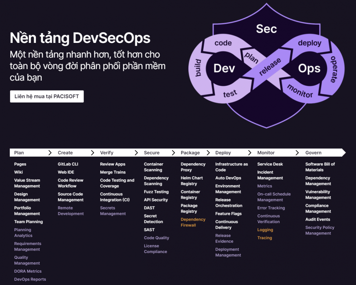Switch to the Govern stage header
Image resolution: width=356 pixels, height=285 pixels.
[x=313, y=152]
